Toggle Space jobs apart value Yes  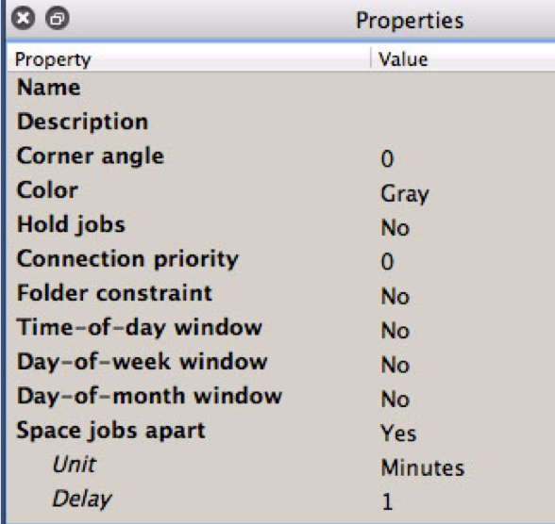[x=398, y=434]
